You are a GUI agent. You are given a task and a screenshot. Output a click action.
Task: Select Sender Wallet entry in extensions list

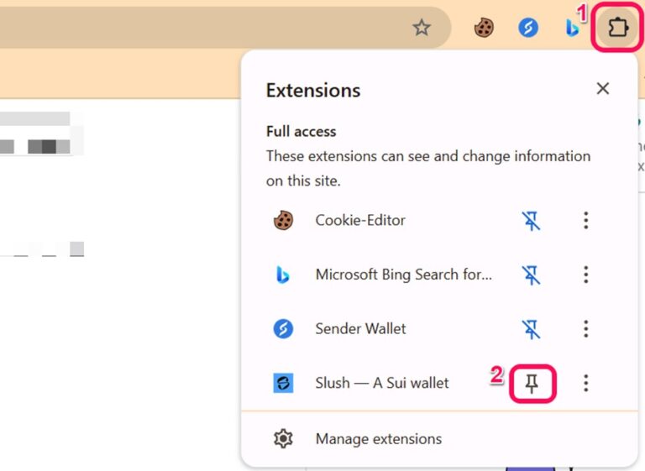coord(360,328)
